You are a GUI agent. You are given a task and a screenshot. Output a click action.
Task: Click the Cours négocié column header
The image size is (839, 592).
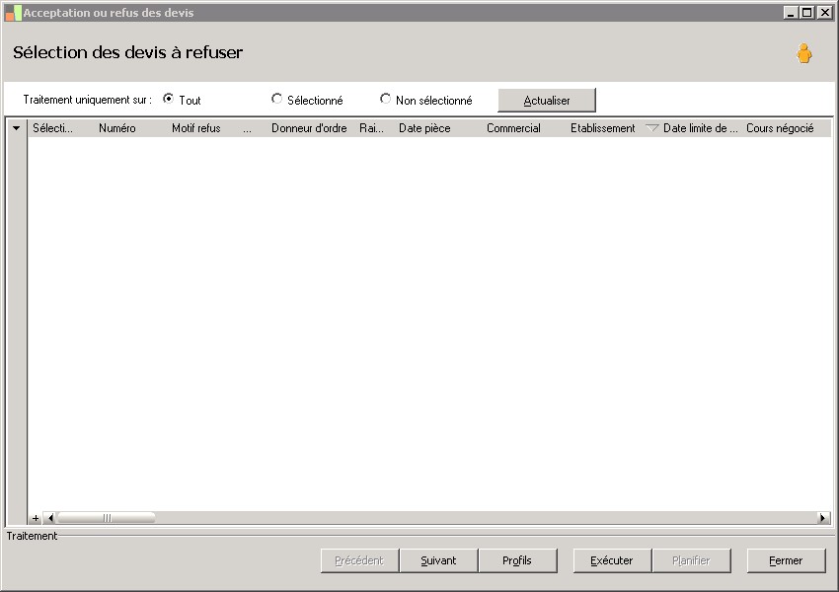[x=780, y=128]
